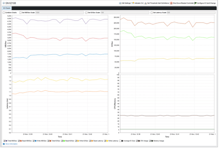Viewport: 219px width, 148px height.
Task: Tick the Set MB/Sec Scale checkbox
Action: click(x=20, y=13)
